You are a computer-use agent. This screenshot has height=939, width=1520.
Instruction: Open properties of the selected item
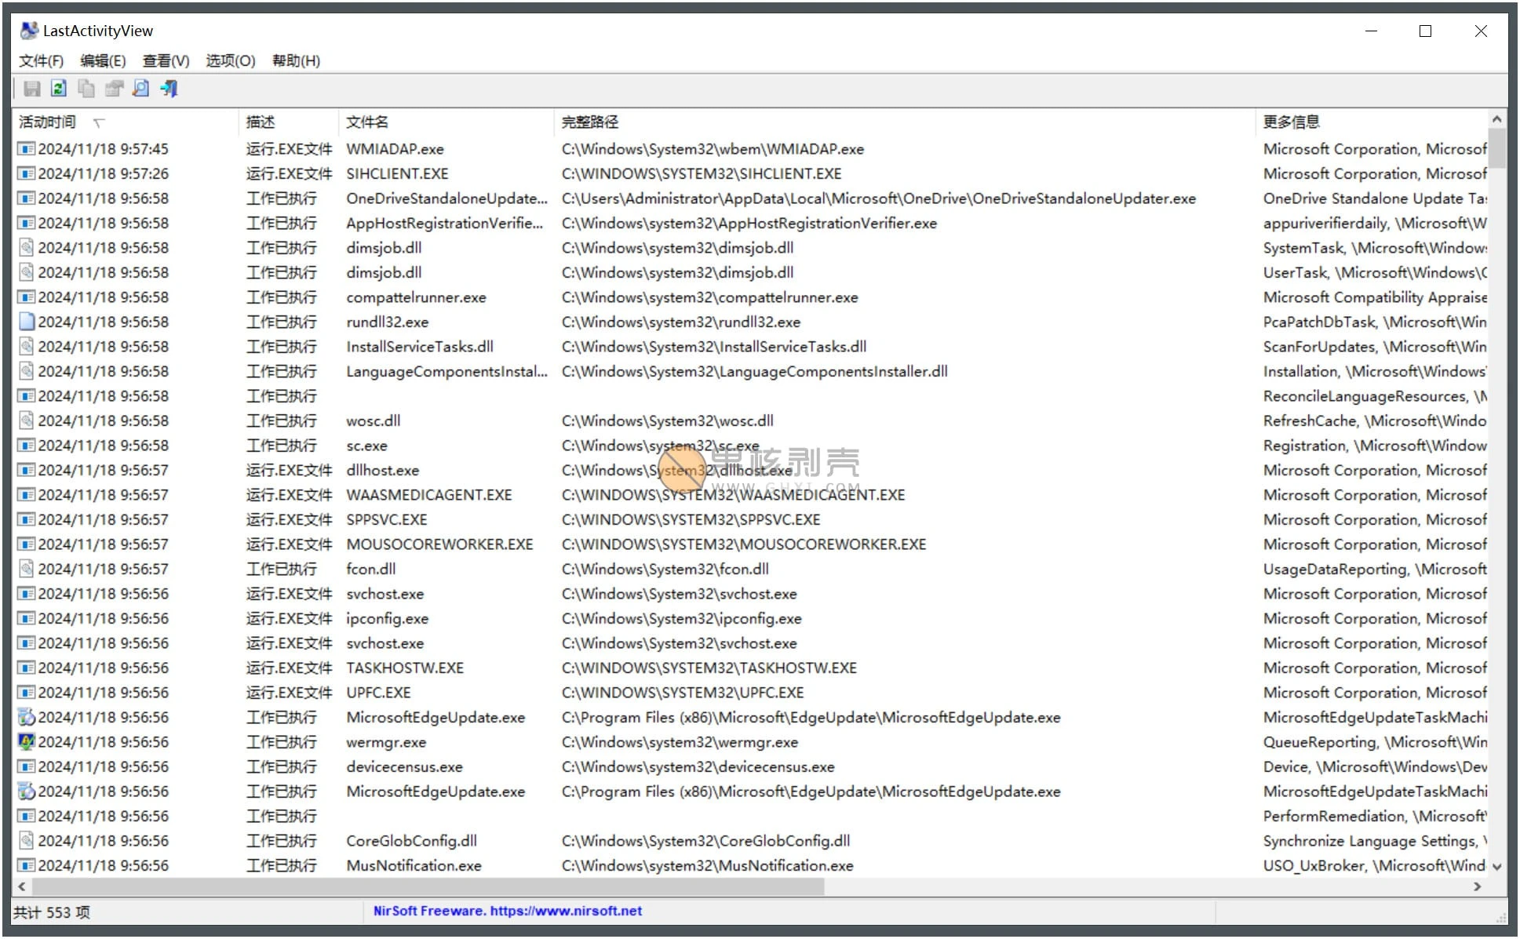pyautogui.click(x=114, y=89)
